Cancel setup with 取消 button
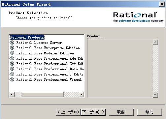The width and height of the screenshot is (166, 119). pos(121,112)
